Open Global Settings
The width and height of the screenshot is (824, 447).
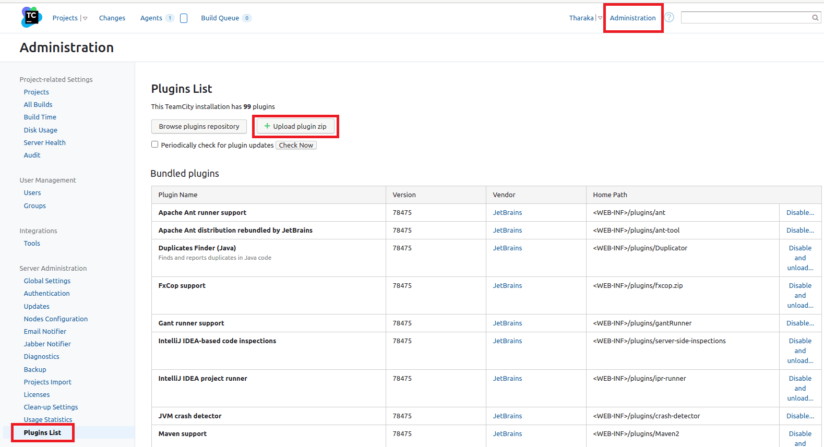[47, 281]
